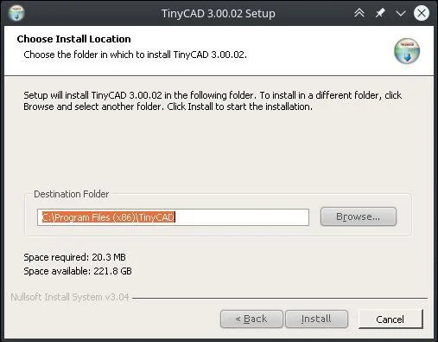Viewport: 438px width, 342px height.
Task: Click the Nullsoft Install System v3.04 label
Action: tap(70, 297)
